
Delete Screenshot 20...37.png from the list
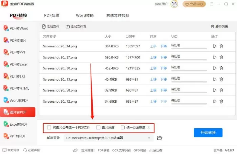221,57
